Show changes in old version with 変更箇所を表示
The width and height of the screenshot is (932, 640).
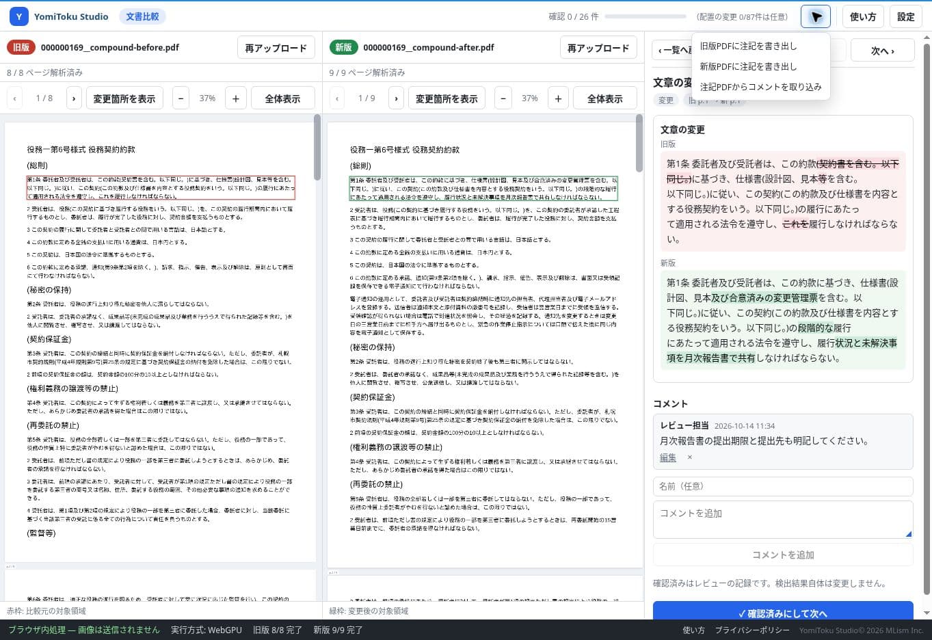(124, 98)
